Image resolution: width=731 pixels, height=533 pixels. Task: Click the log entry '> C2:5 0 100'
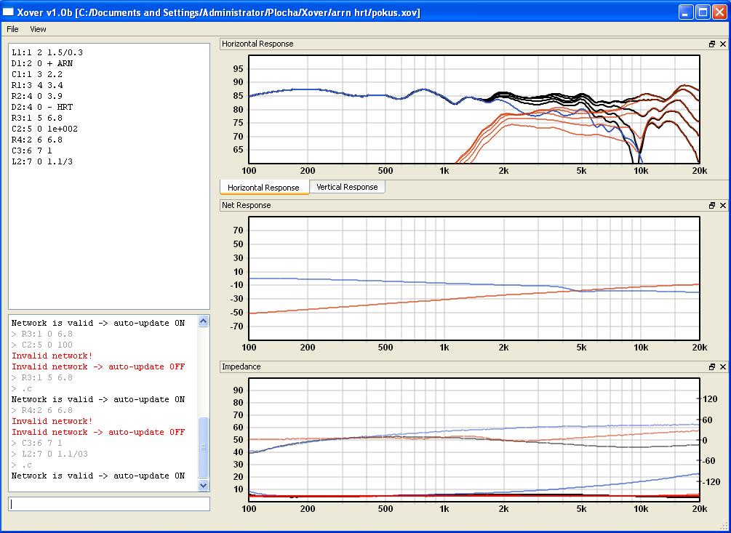(42, 345)
